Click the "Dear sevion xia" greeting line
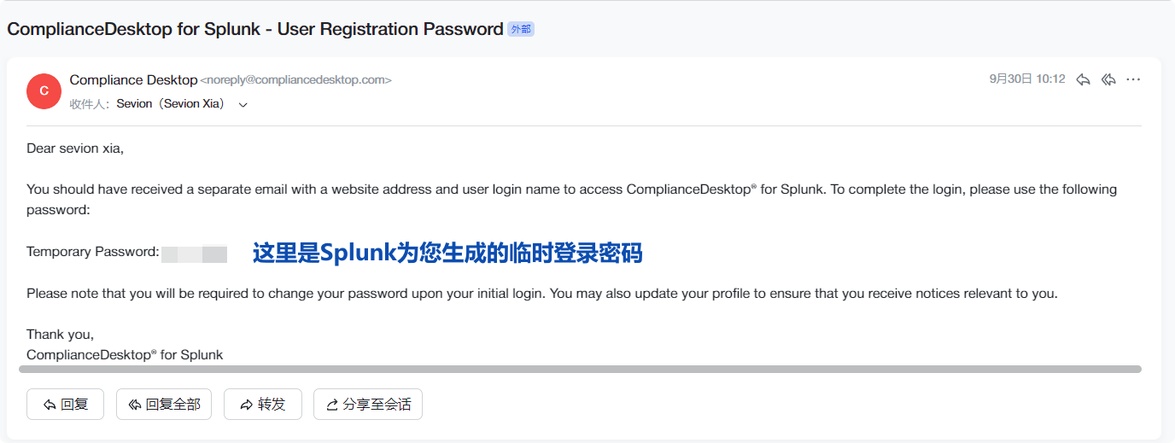This screenshot has width=1175, height=443. [x=75, y=149]
